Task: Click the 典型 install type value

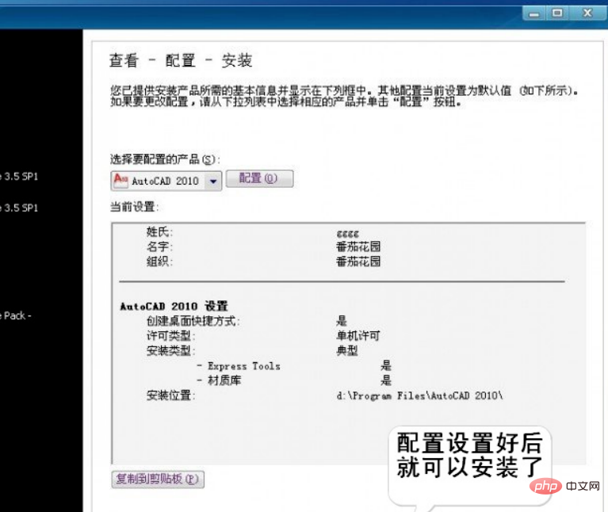Action: point(347,351)
